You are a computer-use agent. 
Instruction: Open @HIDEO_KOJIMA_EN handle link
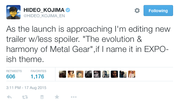coord(44,16)
